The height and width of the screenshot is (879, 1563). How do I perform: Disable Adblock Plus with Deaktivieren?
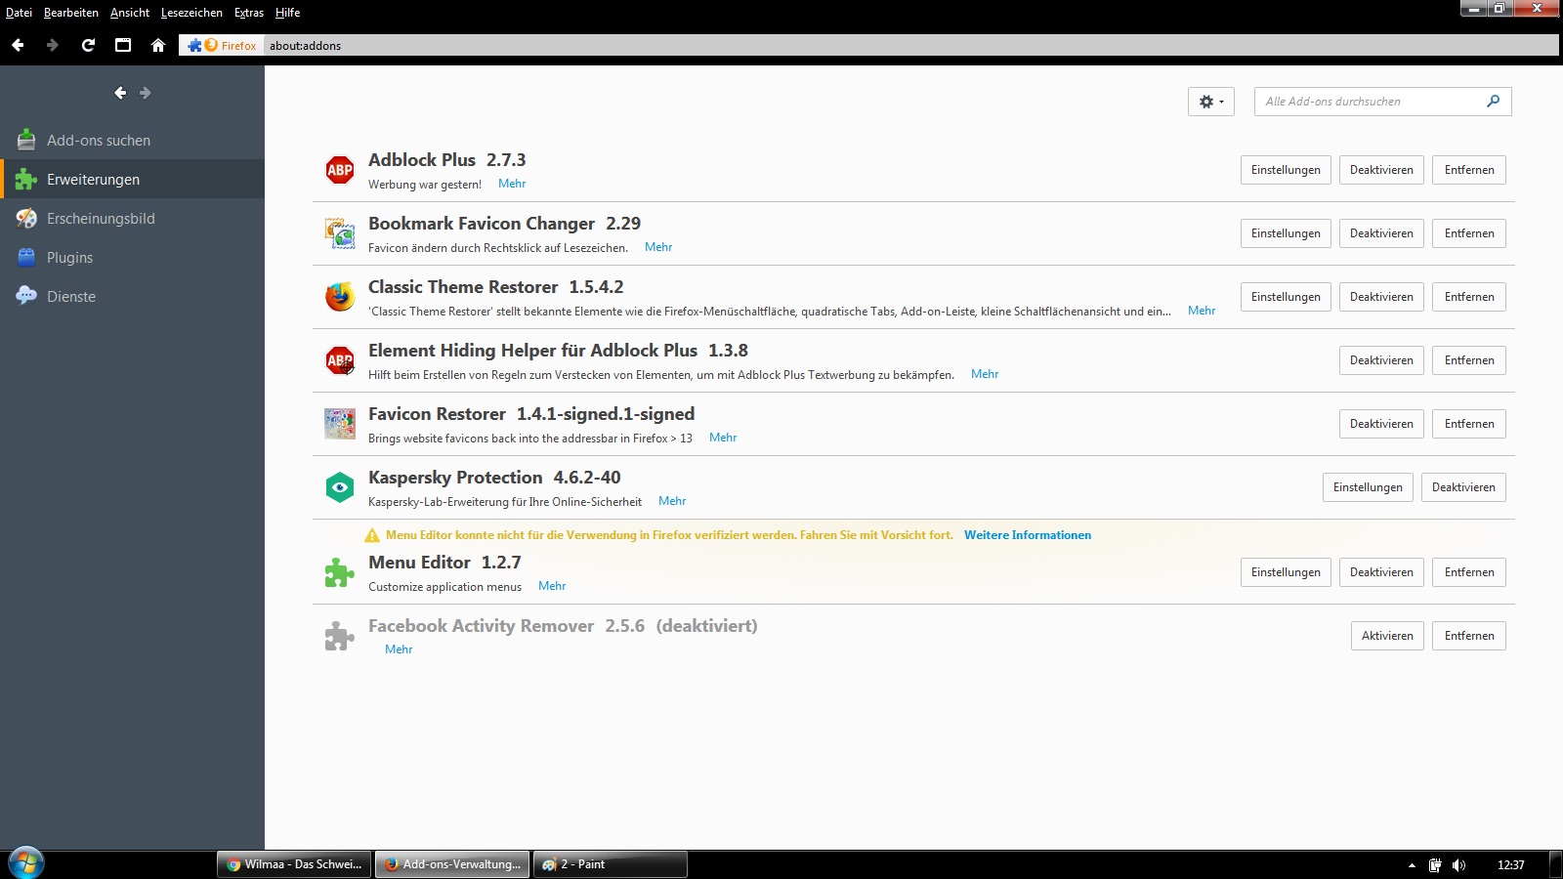(x=1381, y=170)
